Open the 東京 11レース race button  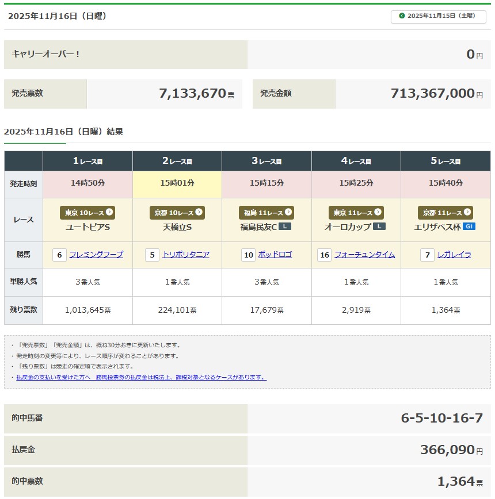pos(356,213)
